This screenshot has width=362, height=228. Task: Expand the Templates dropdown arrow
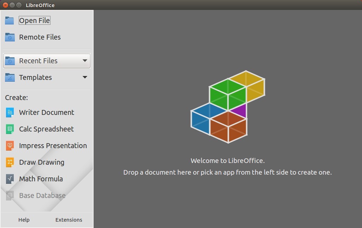(x=85, y=77)
